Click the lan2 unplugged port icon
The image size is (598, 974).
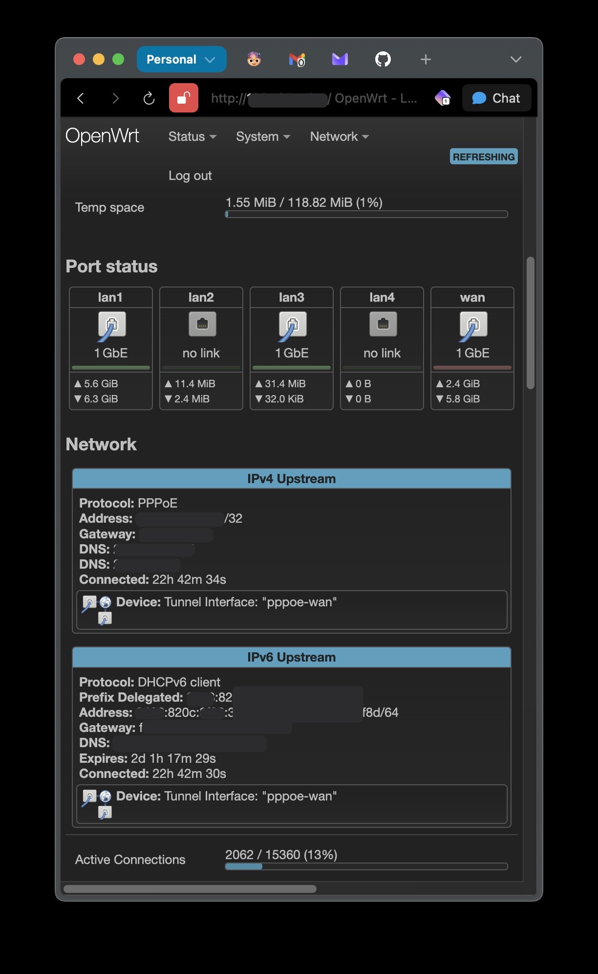click(202, 324)
